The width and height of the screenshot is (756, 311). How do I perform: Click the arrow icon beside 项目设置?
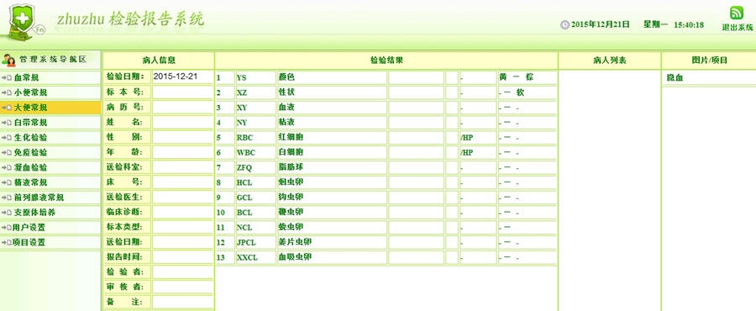[x=6, y=243]
